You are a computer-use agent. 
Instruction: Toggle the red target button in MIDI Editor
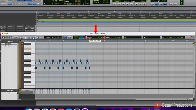(191, 37)
